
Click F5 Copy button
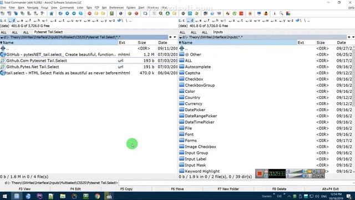pyautogui.click(x=126, y=189)
